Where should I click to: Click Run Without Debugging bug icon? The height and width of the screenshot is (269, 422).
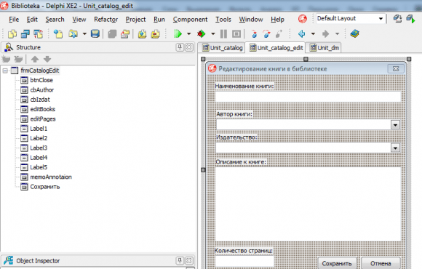[201, 34]
